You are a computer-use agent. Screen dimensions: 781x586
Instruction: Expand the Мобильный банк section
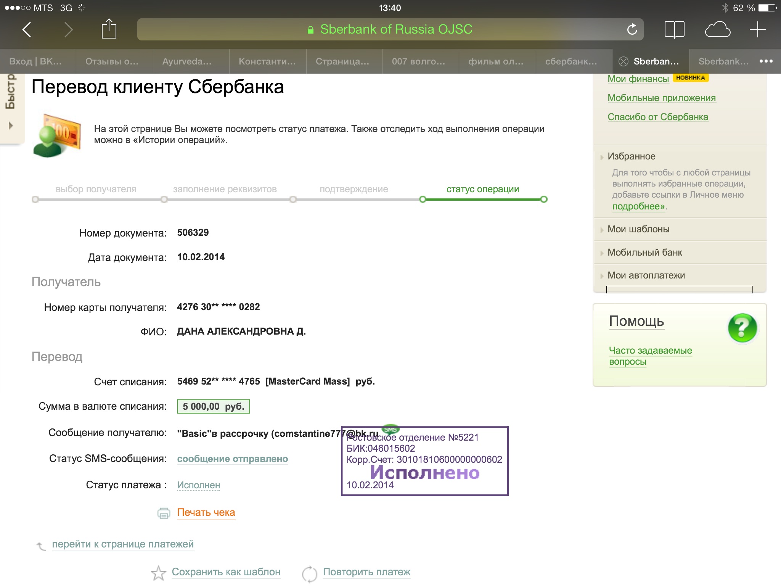click(x=644, y=253)
